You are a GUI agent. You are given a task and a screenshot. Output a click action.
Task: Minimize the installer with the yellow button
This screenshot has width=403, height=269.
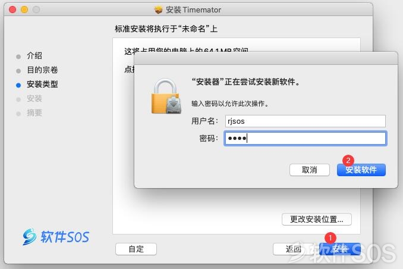coord(24,10)
